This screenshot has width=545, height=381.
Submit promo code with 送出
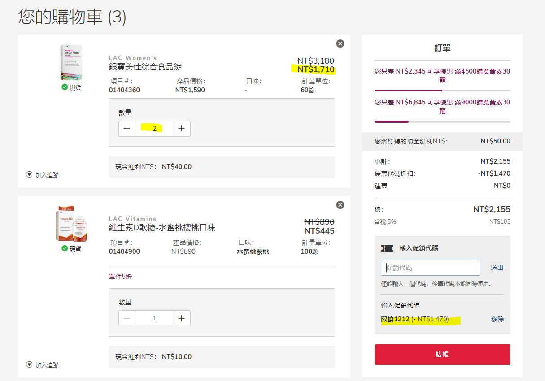(x=497, y=268)
